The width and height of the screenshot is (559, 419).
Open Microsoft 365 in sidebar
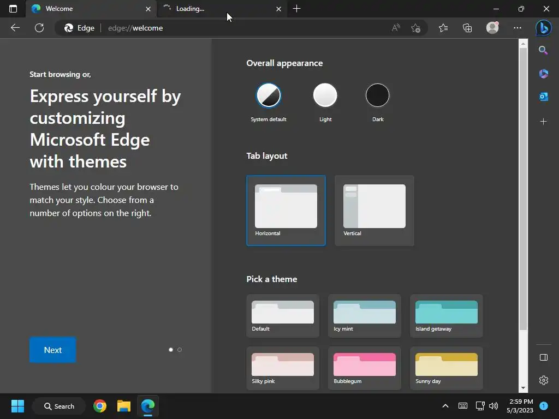point(543,74)
